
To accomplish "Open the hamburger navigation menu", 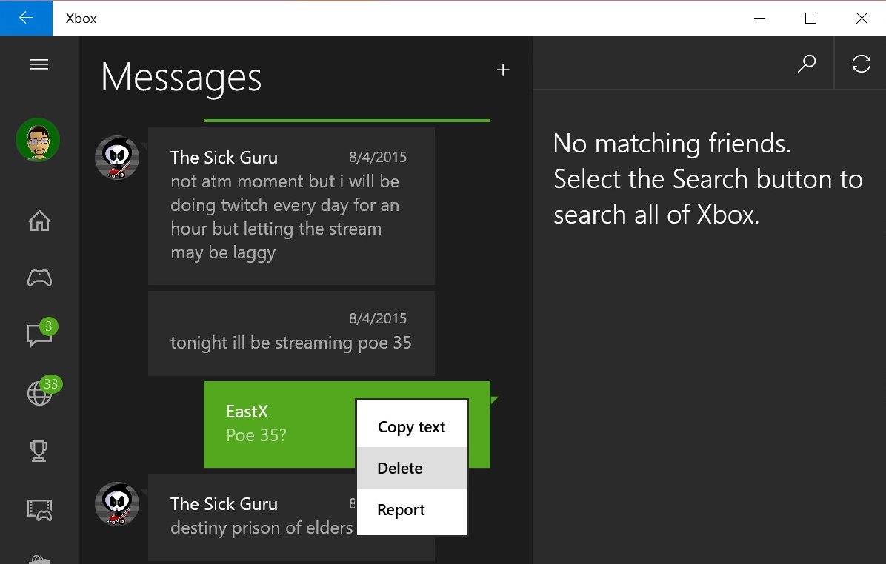I will pyautogui.click(x=39, y=64).
